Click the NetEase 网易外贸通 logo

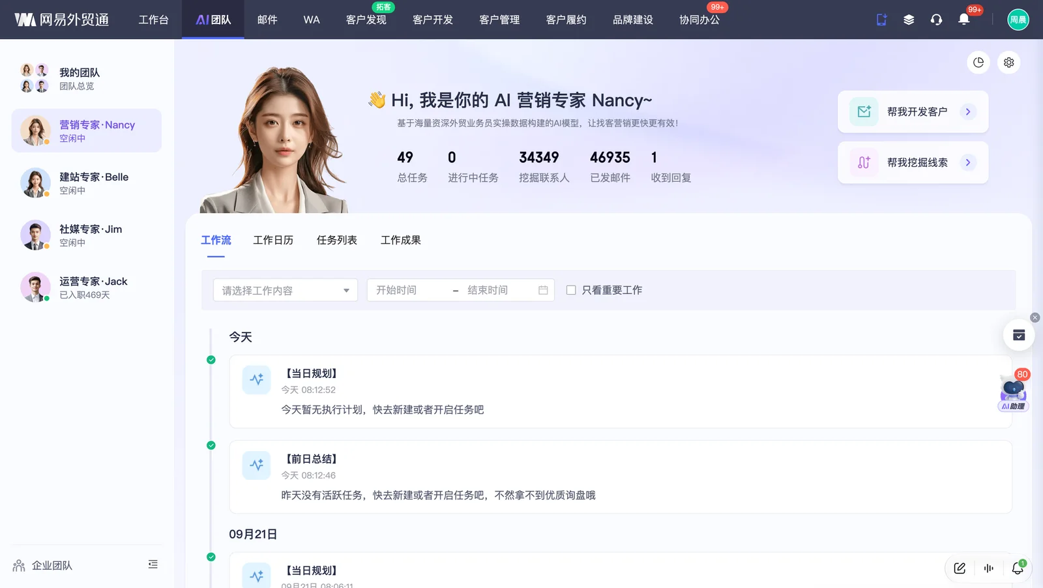62,20
